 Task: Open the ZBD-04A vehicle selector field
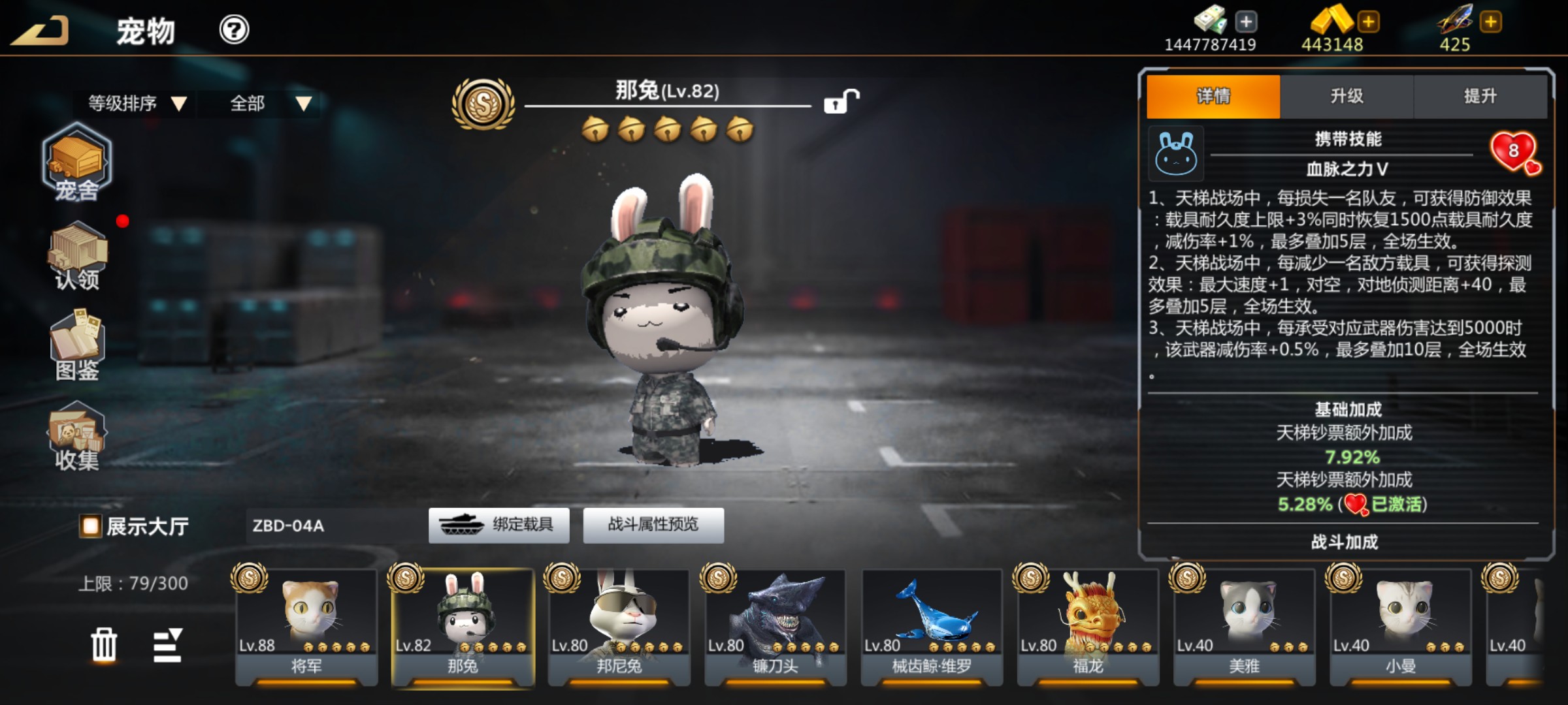click(x=333, y=525)
